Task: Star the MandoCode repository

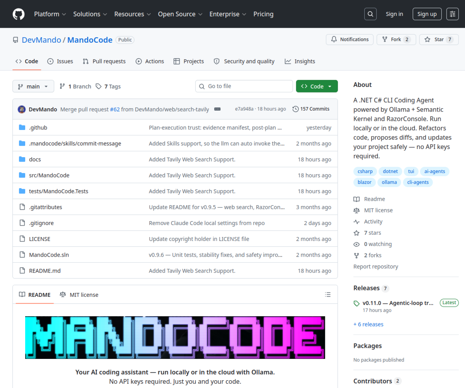Action: click(x=439, y=39)
